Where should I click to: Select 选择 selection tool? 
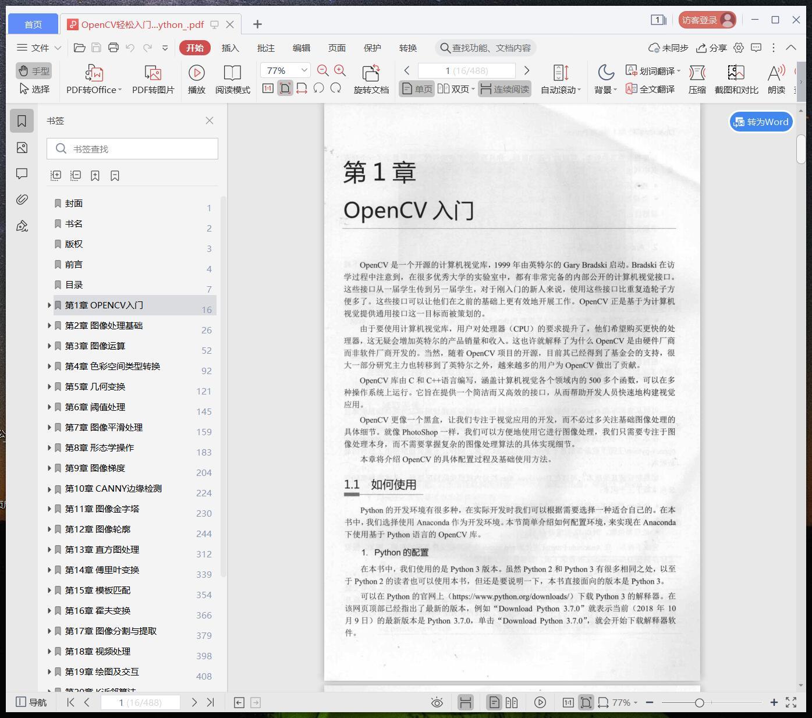(34, 89)
